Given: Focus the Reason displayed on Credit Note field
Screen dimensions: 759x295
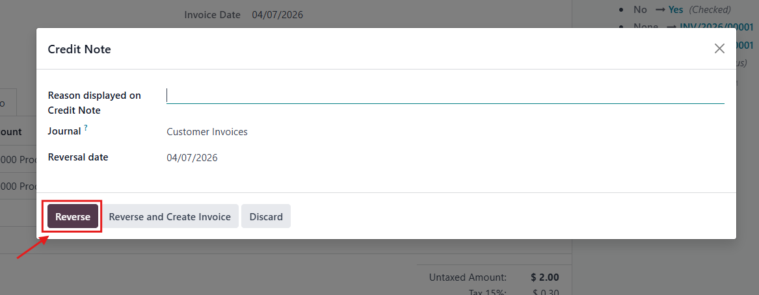Looking at the screenshot, I should (445, 96).
